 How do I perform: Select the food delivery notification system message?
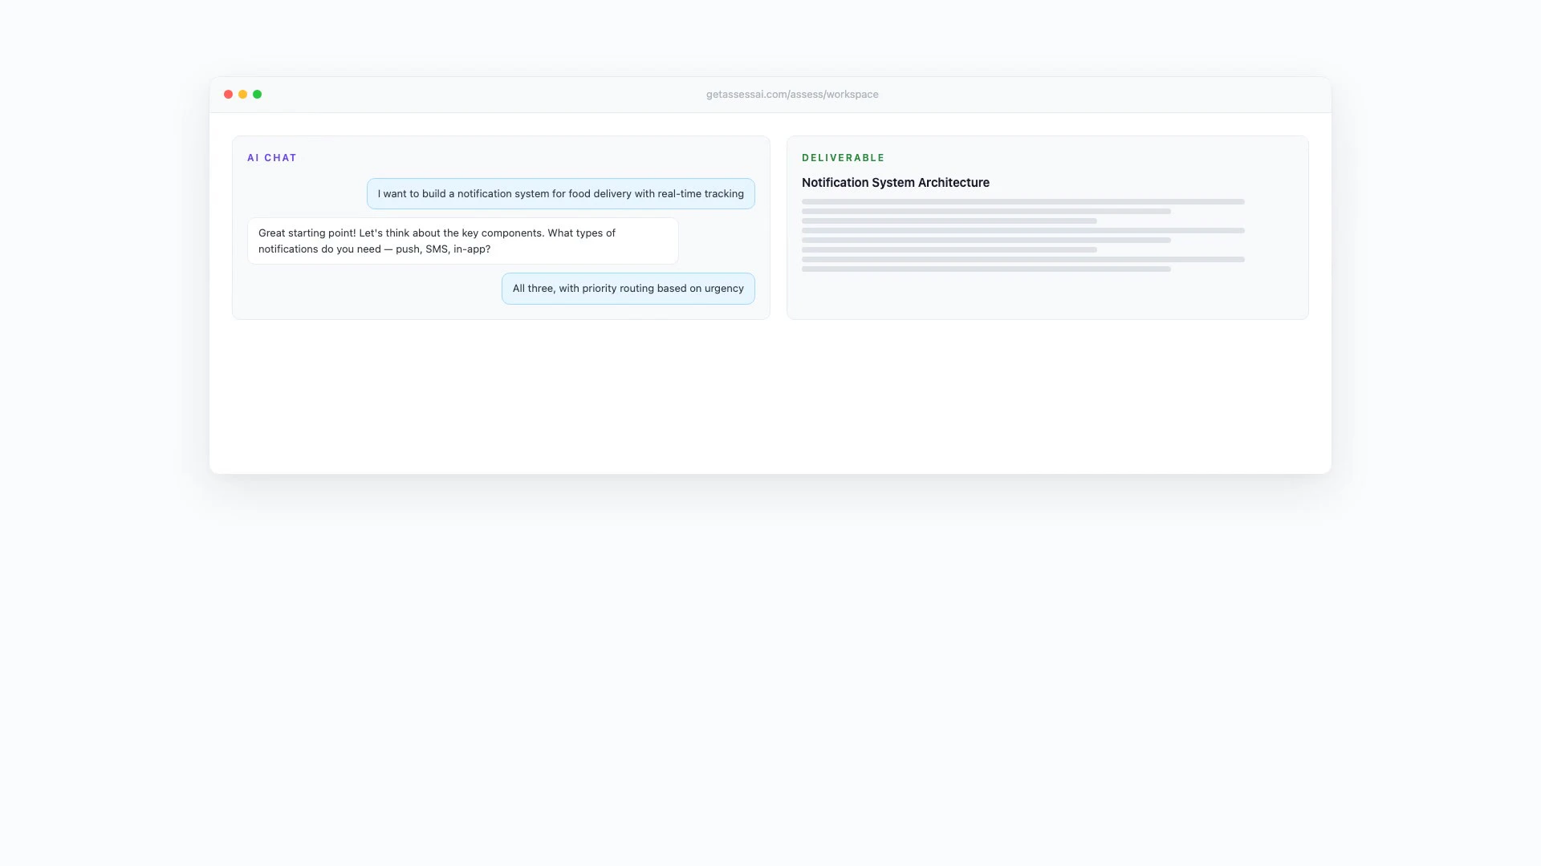(560, 194)
